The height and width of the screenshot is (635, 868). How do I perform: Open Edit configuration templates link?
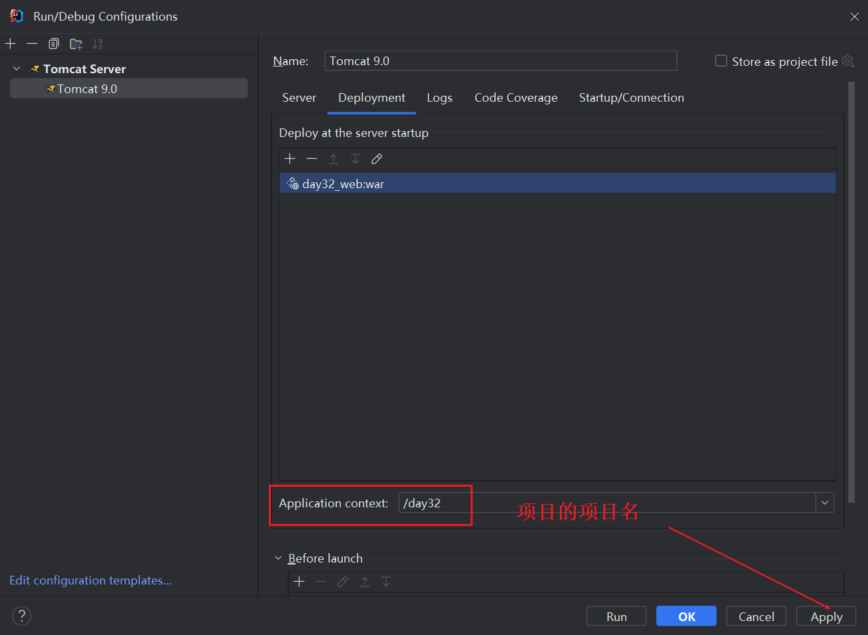click(x=91, y=580)
